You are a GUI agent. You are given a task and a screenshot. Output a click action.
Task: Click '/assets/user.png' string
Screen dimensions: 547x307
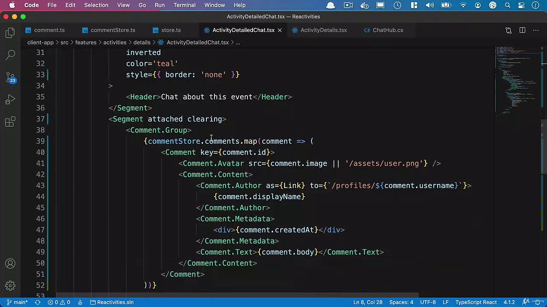[x=384, y=163]
